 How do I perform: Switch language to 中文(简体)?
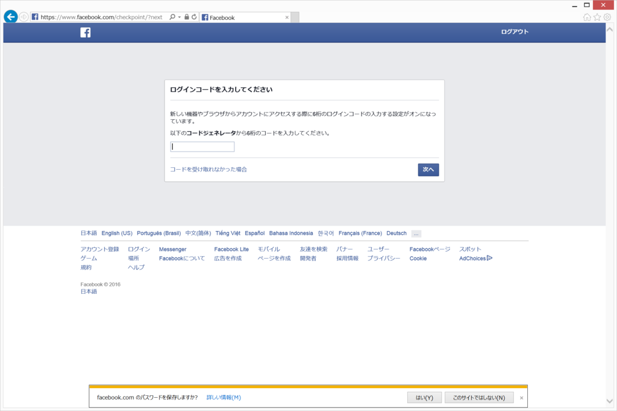click(x=198, y=233)
